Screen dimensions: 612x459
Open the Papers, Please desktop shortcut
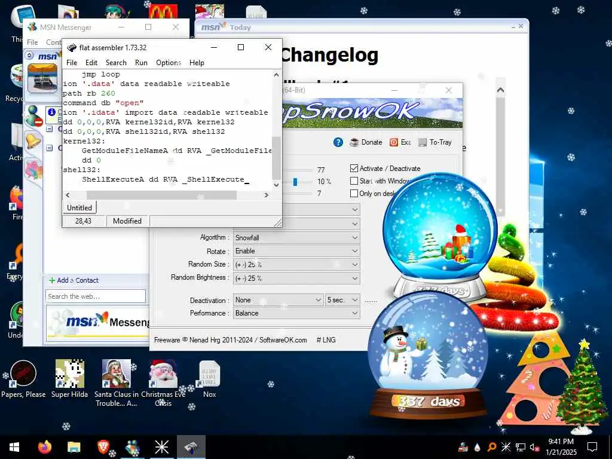click(x=23, y=379)
